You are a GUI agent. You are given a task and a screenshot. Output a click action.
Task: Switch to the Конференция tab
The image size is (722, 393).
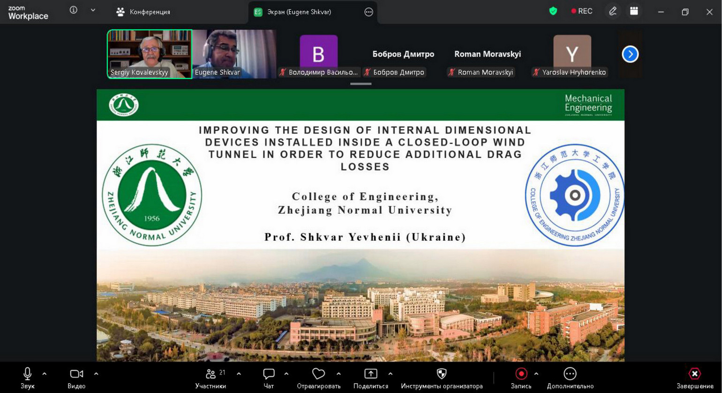tap(143, 12)
